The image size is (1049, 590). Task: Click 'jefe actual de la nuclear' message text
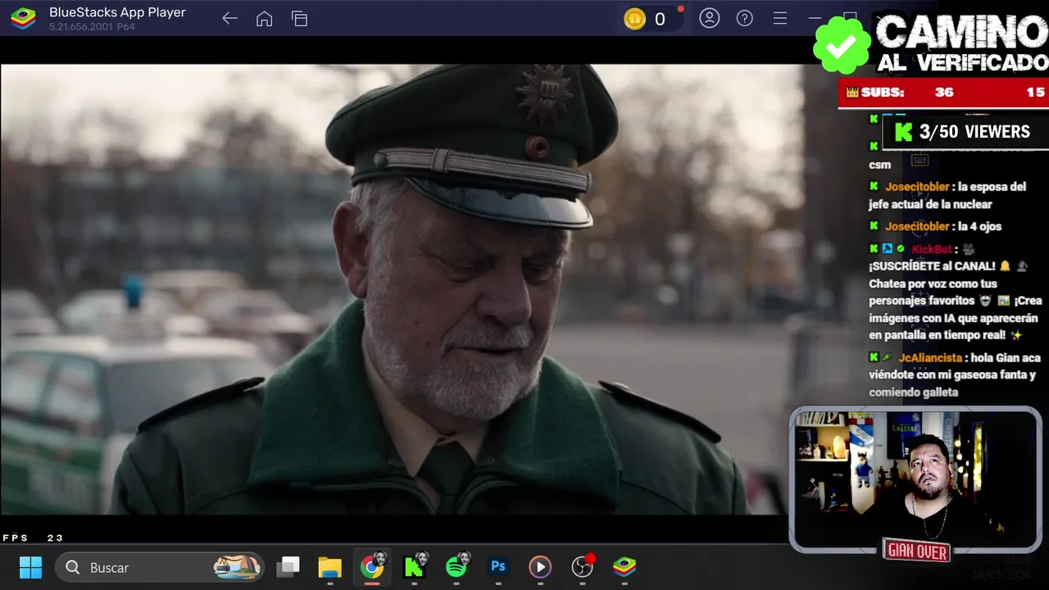click(x=930, y=205)
